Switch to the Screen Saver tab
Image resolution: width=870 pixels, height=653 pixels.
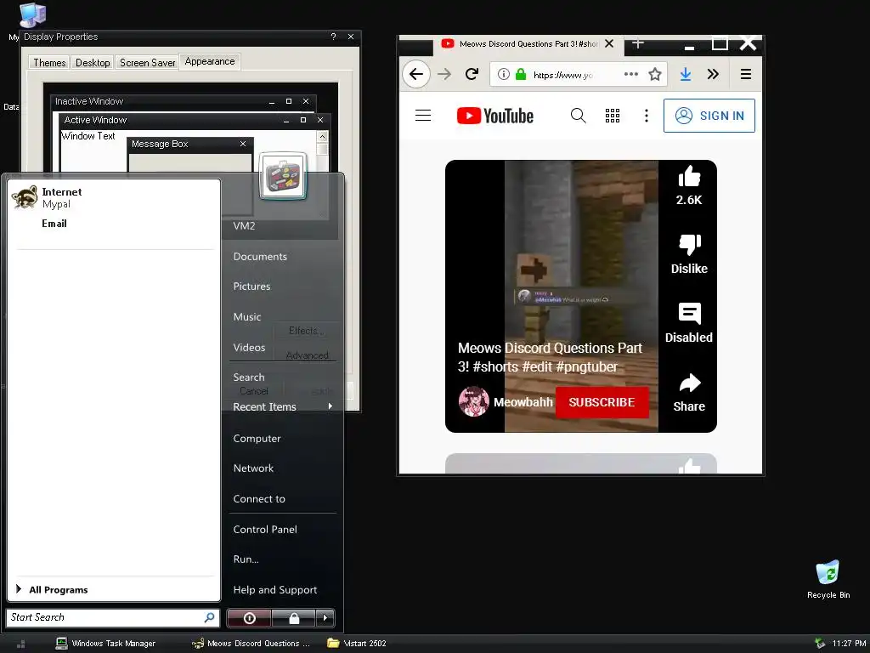point(147,62)
